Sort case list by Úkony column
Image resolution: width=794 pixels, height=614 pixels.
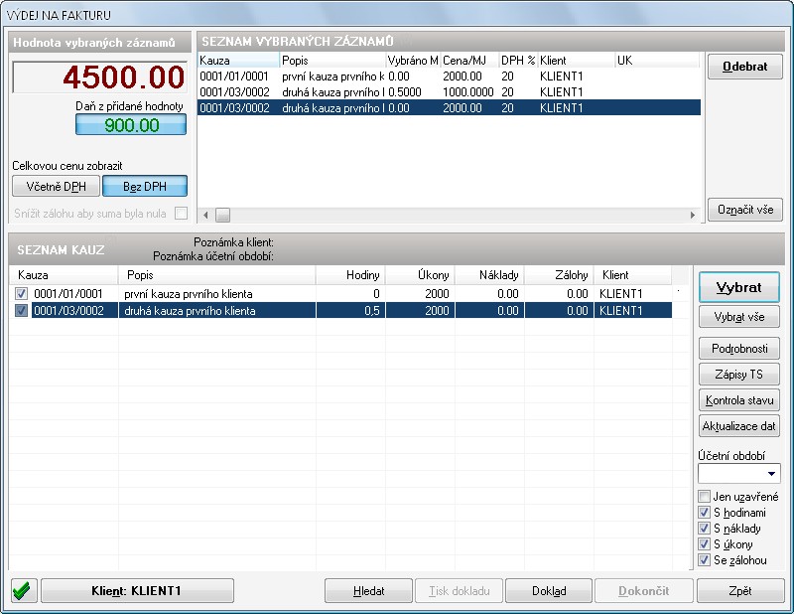[420, 275]
